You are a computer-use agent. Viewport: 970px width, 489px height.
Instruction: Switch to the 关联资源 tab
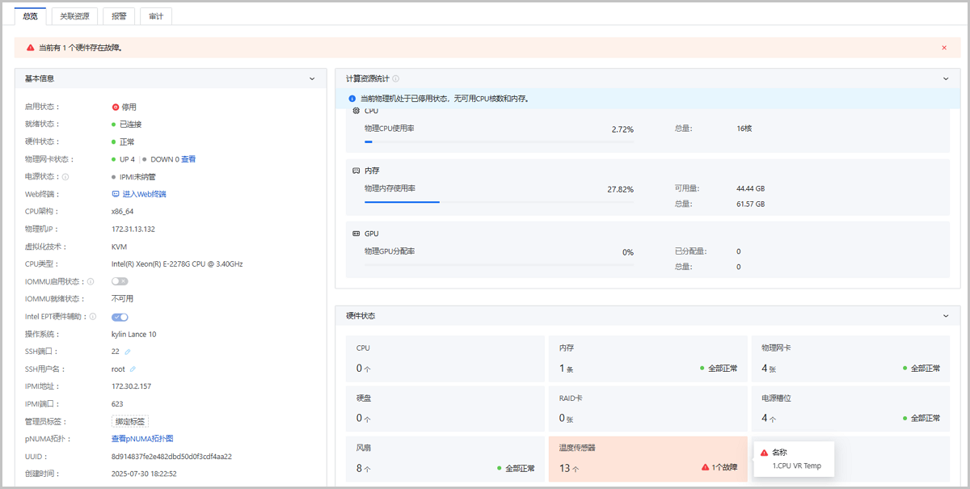[x=74, y=16]
